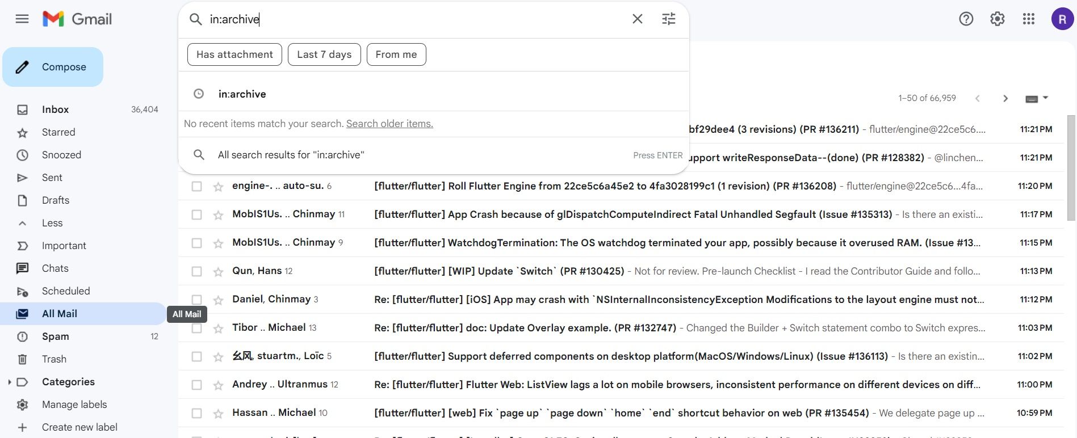Clear the search with the X icon
The width and height of the screenshot is (1077, 438).
(637, 19)
